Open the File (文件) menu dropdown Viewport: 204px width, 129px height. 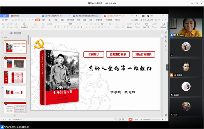pos(6,20)
